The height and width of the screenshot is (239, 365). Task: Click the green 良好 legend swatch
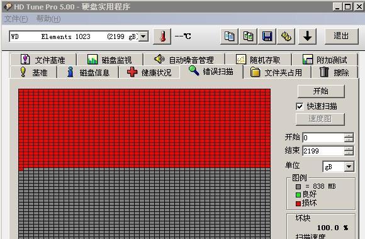click(298, 194)
